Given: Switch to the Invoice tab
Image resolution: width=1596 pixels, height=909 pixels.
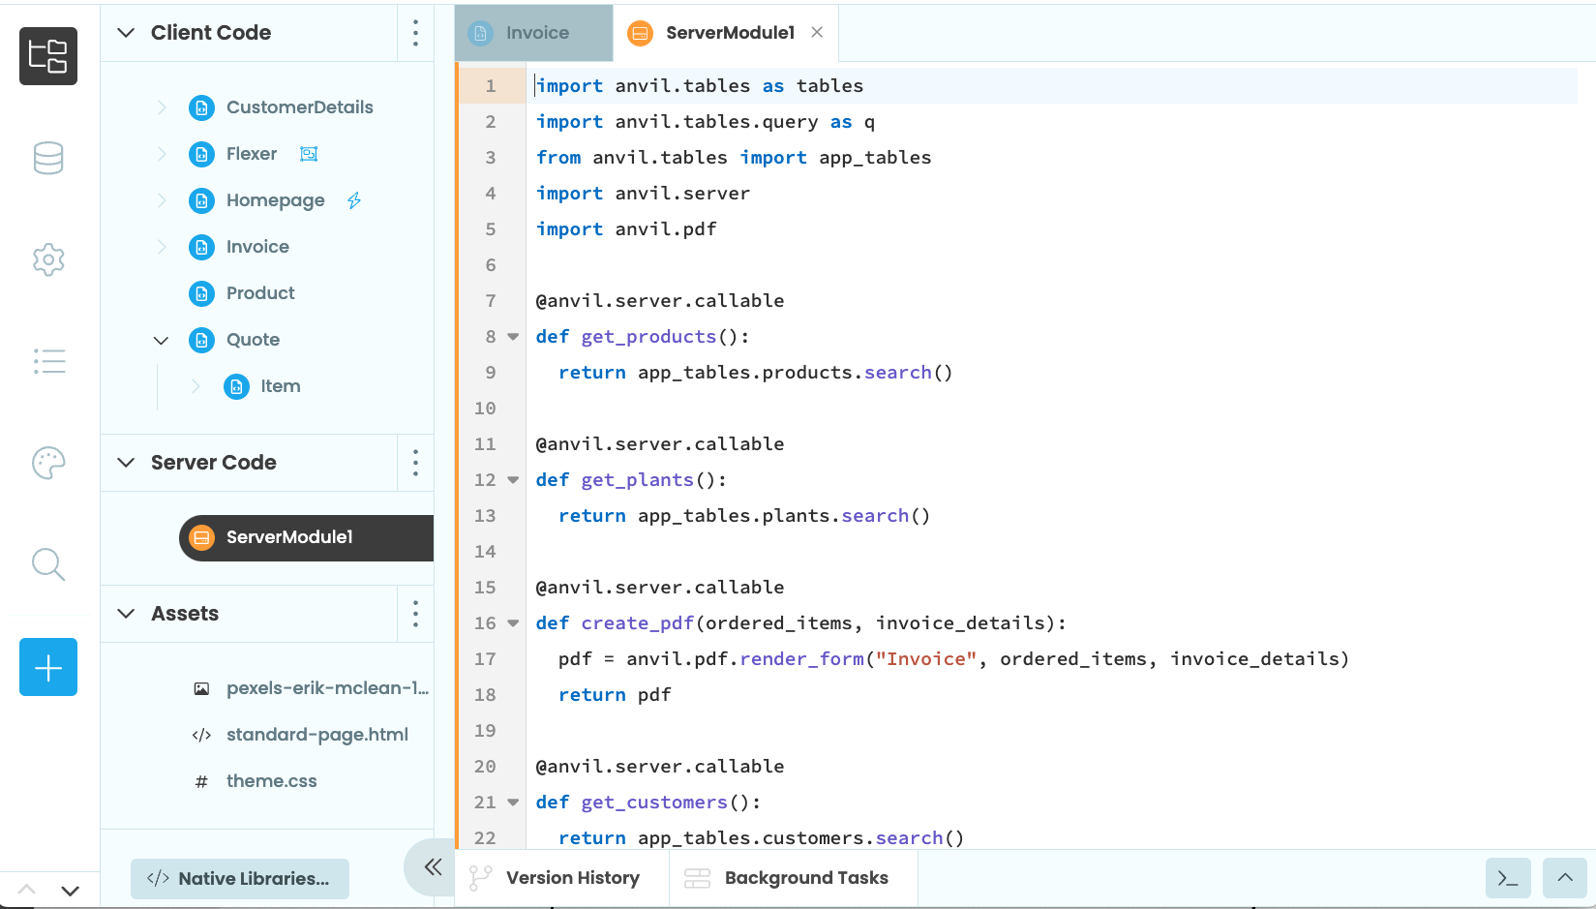Looking at the screenshot, I should [x=532, y=32].
